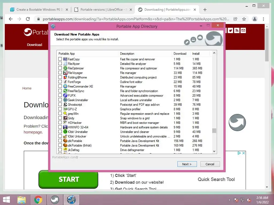Click the homepage link

click(x=33, y=132)
